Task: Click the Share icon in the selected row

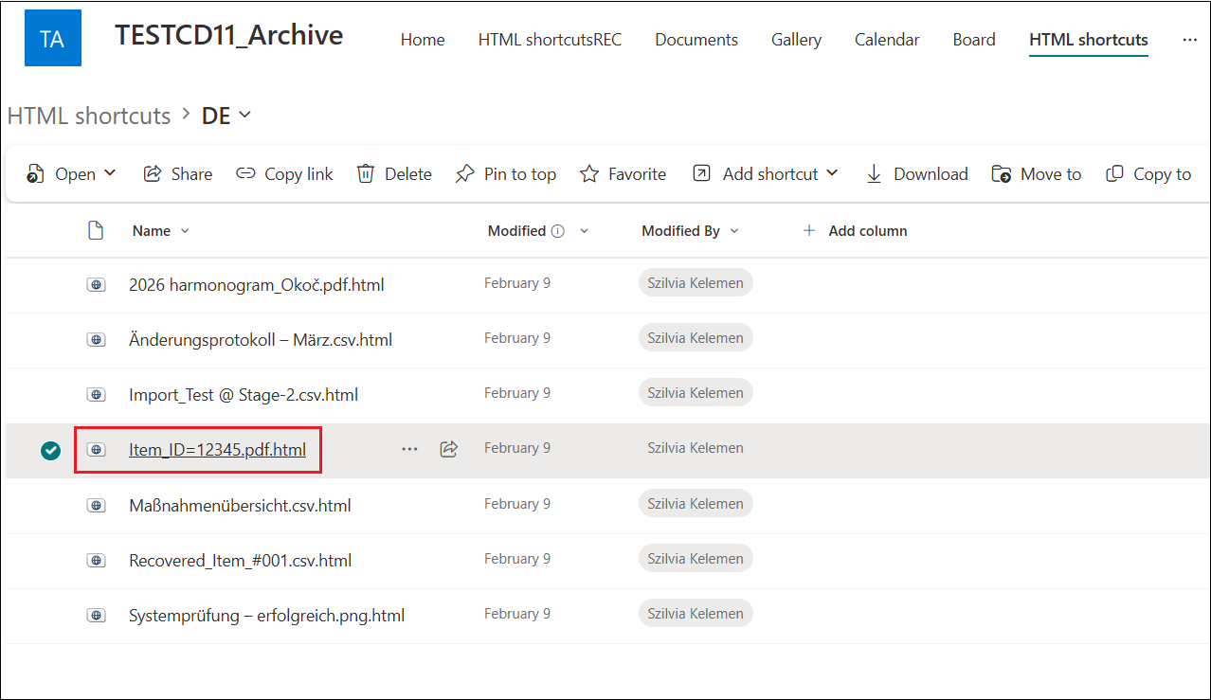Action: pyautogui.click(x=449, y=449)
